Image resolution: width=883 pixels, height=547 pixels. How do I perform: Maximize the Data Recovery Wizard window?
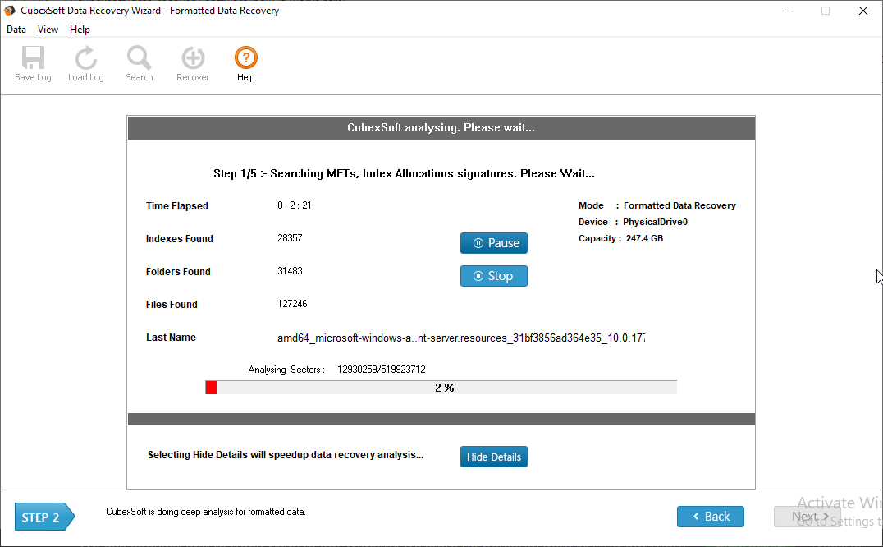tap(825, 11)
